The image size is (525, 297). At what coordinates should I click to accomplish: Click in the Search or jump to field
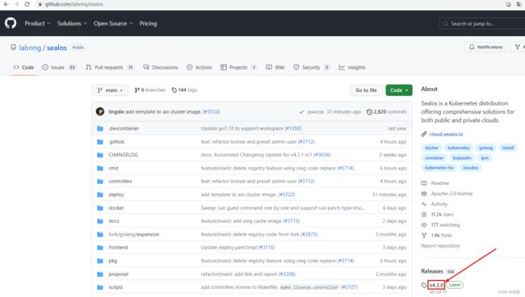482,23
